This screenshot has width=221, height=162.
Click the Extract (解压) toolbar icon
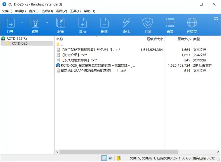coord(35,23)
